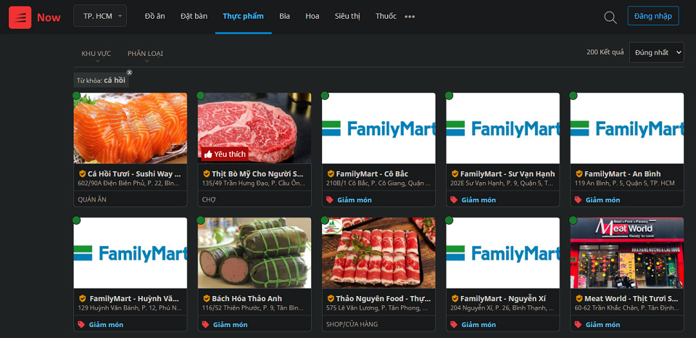The width and height of the screenshot is (696, 338).
Task: Click the green status dot on Cá Hồi Tươi
Action: point(76,96)
